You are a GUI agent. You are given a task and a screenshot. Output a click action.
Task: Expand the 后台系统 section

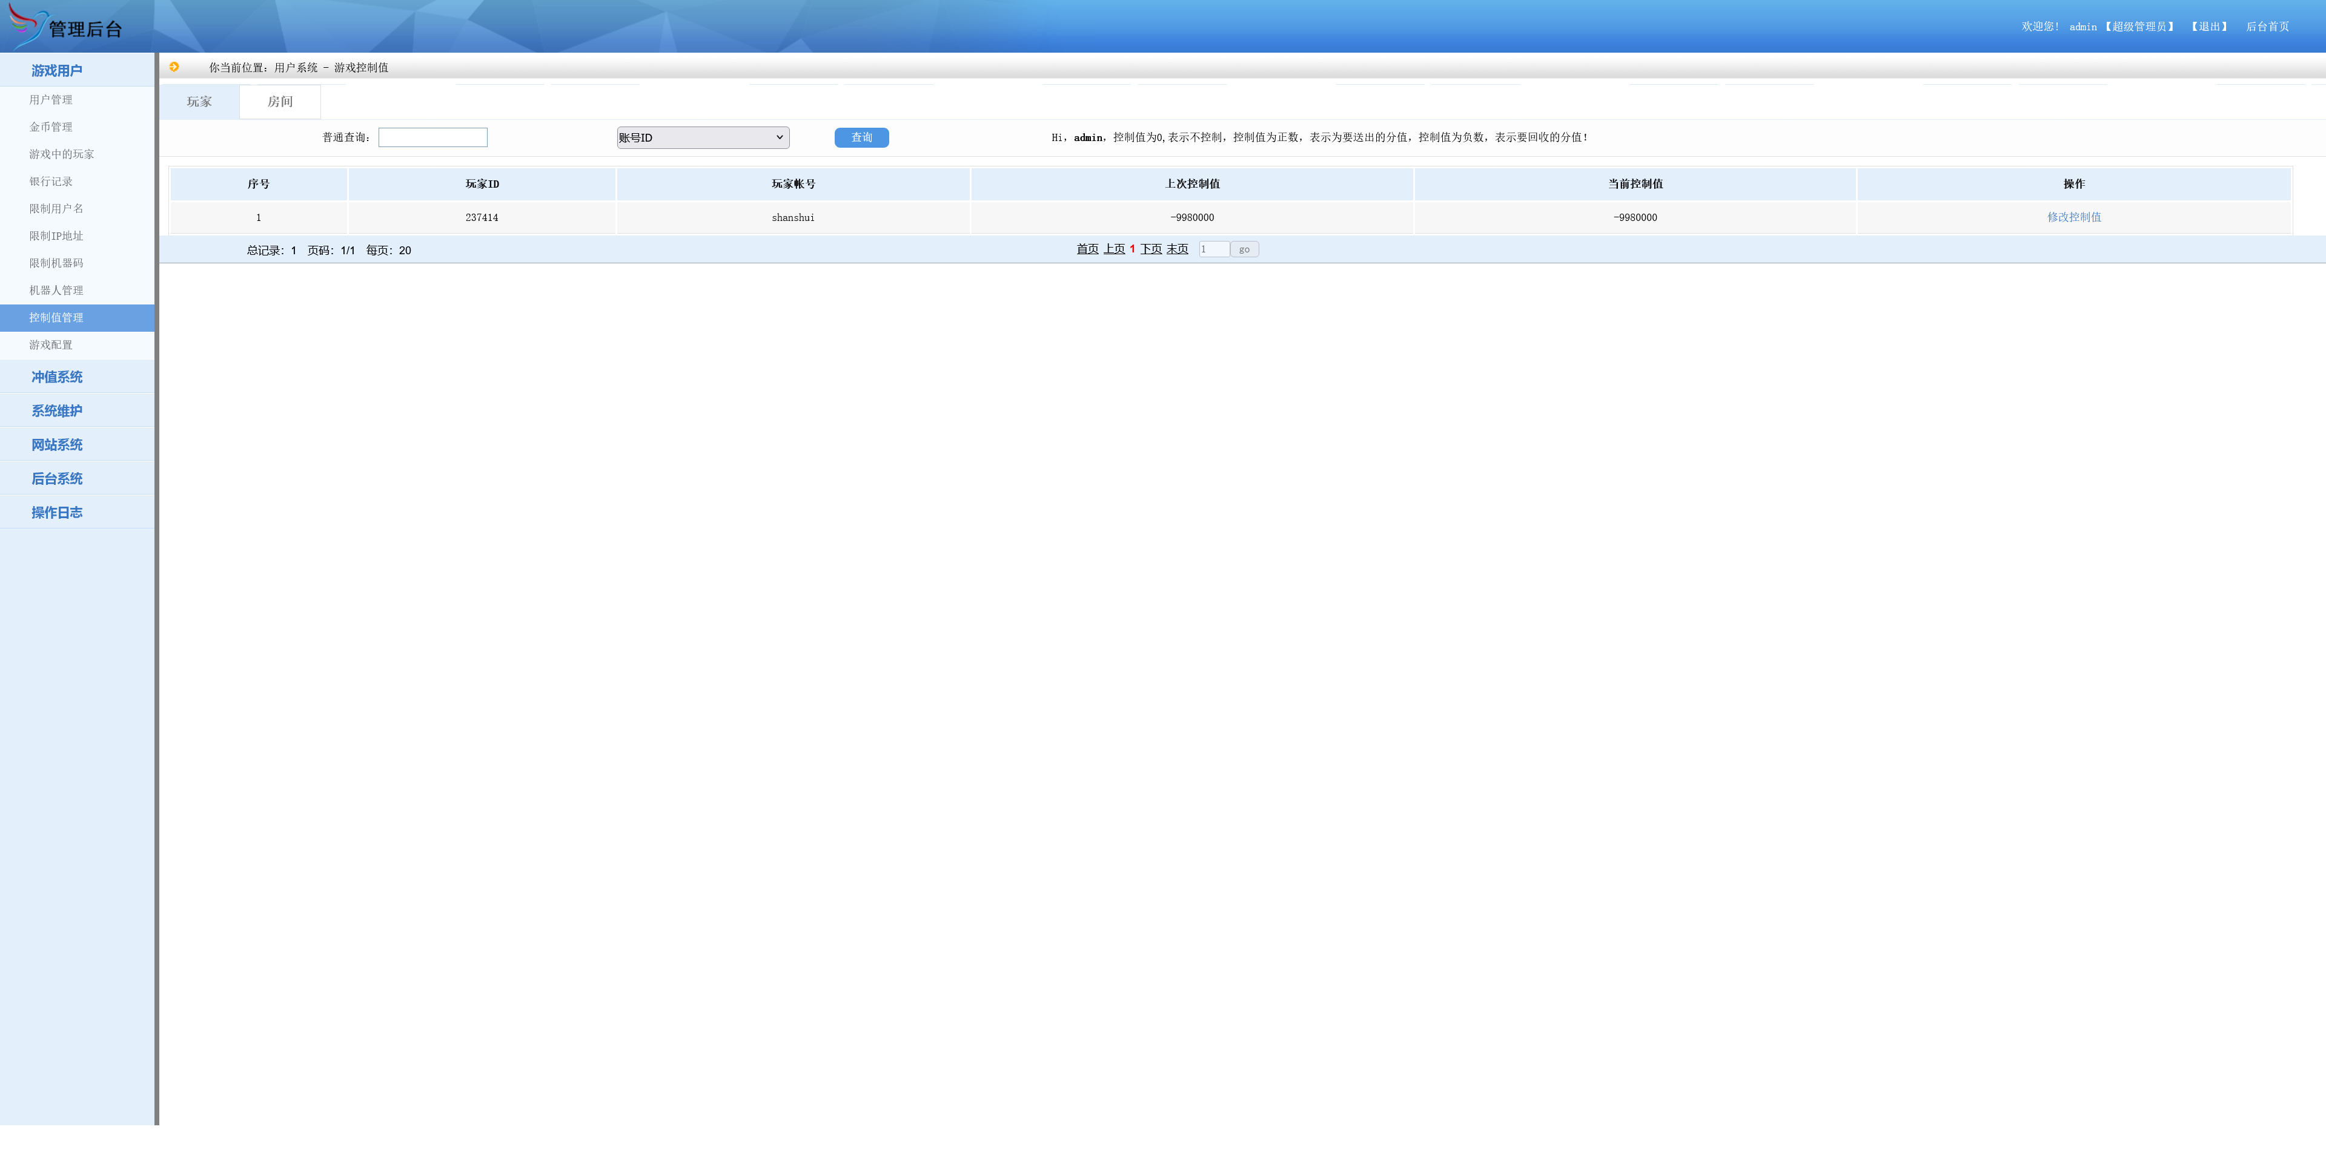coord(77,479)
